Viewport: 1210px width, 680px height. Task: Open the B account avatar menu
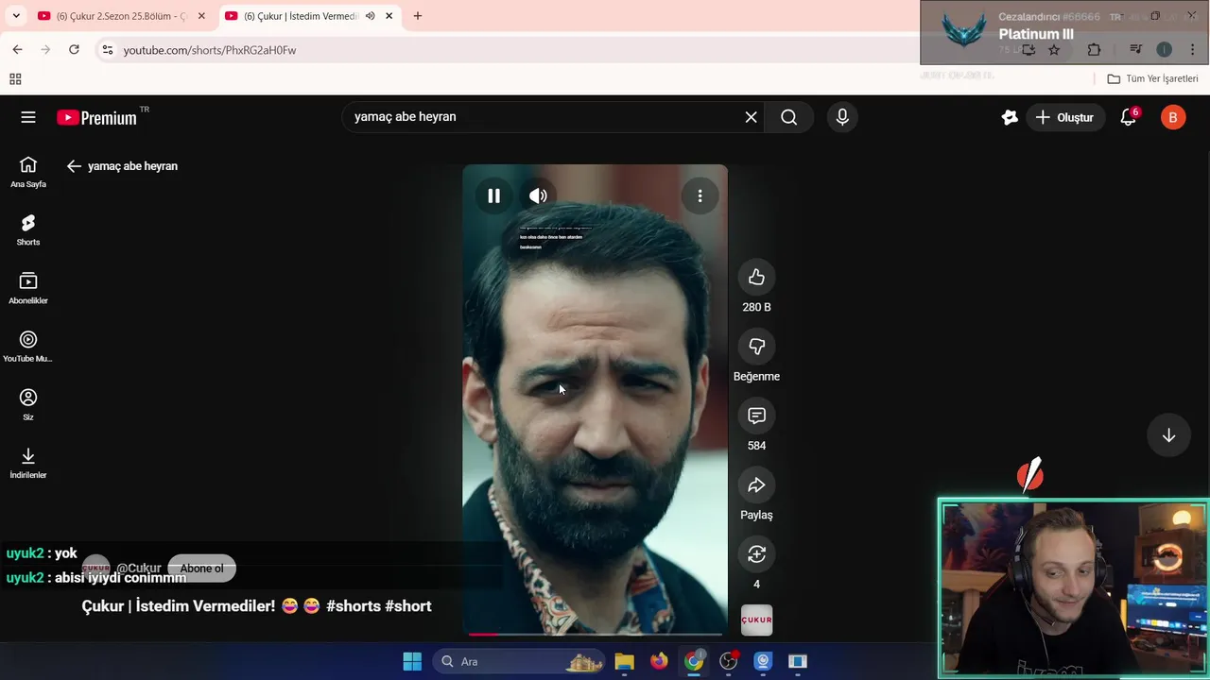1173,117
